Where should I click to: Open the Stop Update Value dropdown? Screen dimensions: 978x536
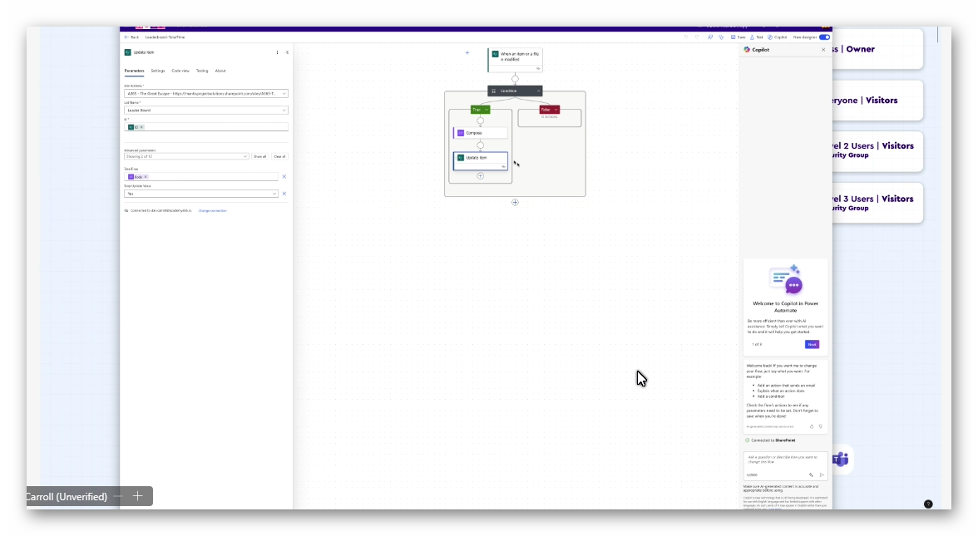(x=201, y=194)
